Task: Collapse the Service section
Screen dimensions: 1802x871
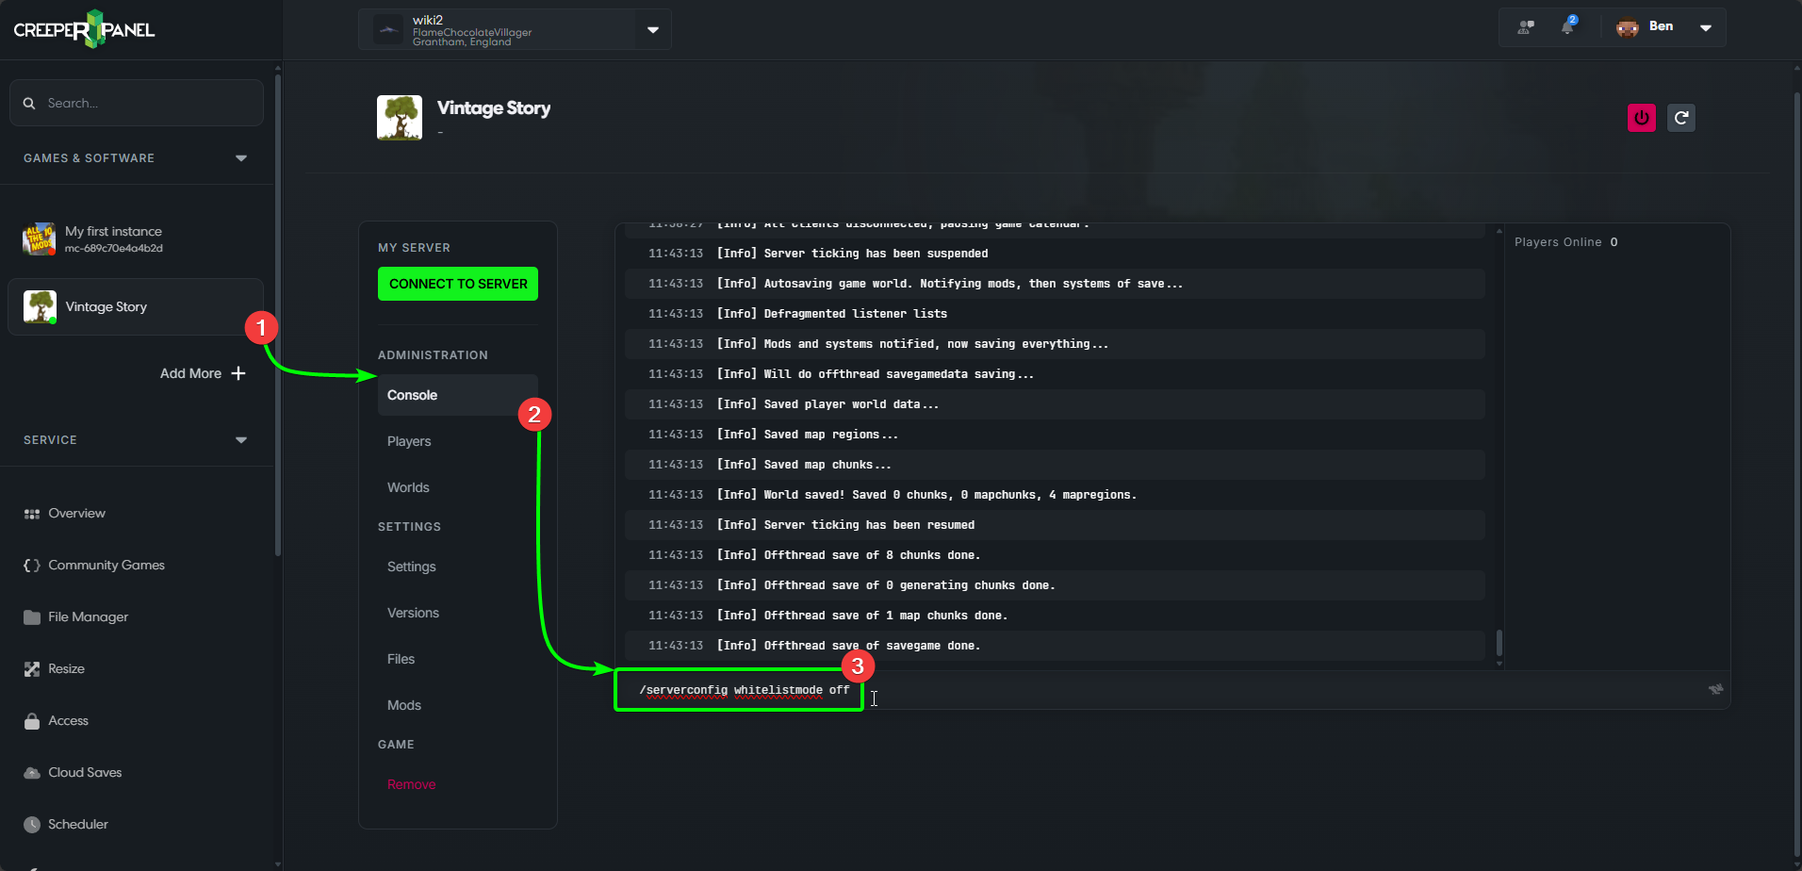Action: (241, 440)
